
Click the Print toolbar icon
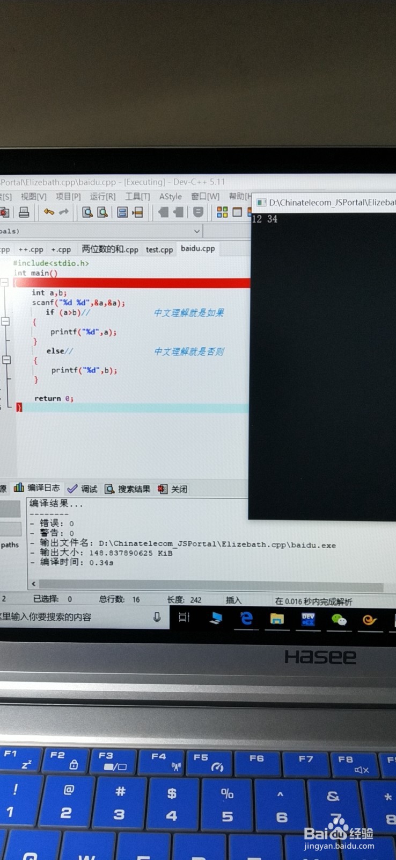(x=24, y=212)
